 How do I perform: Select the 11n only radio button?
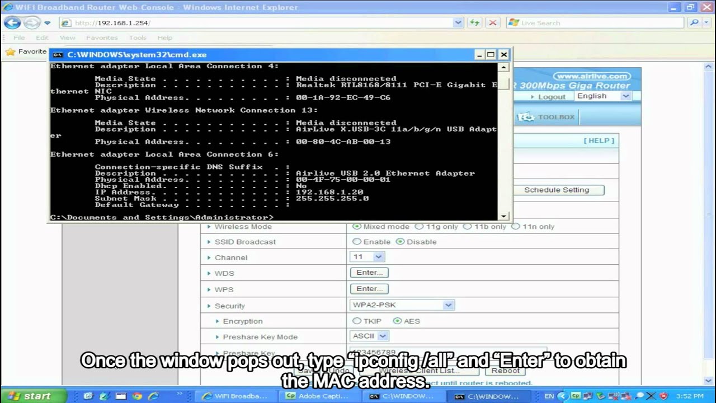point(516,227)
